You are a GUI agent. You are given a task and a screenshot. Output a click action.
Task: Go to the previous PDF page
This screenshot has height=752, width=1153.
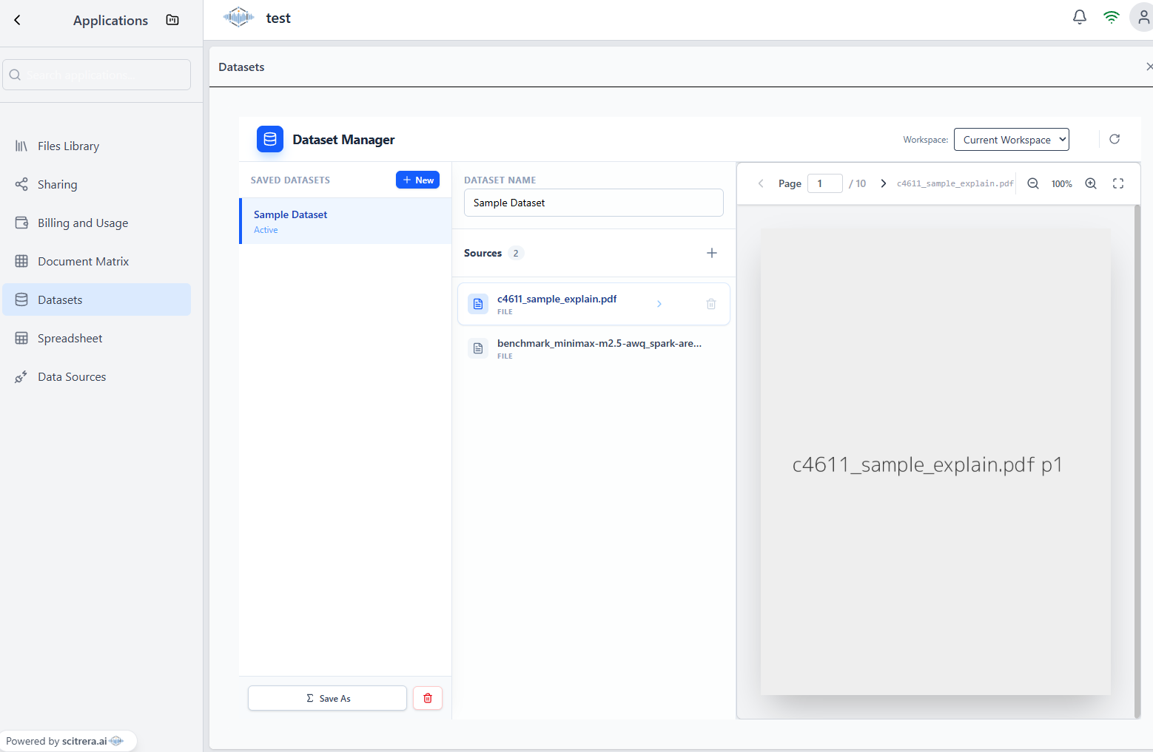pos(761,183)
